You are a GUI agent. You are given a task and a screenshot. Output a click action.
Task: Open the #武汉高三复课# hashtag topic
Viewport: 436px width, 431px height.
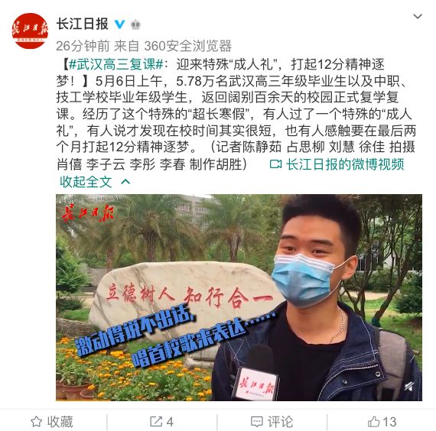click(x=116, y=64)
